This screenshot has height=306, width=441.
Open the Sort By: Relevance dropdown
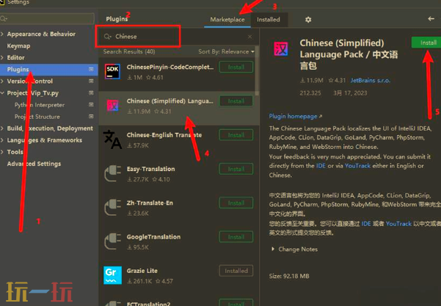click(226, 52)
